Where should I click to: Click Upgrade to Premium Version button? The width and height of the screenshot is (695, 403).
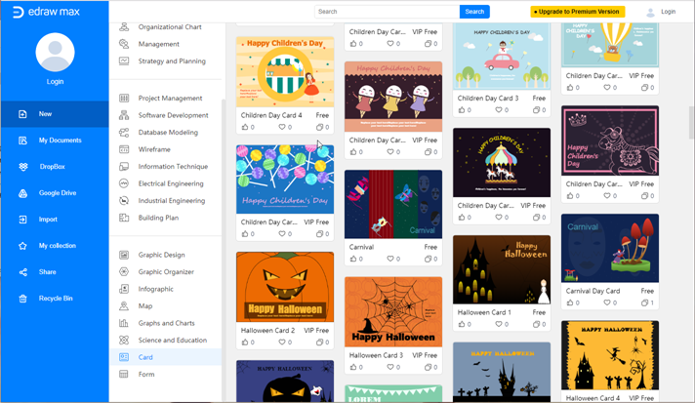click(578, 12)
